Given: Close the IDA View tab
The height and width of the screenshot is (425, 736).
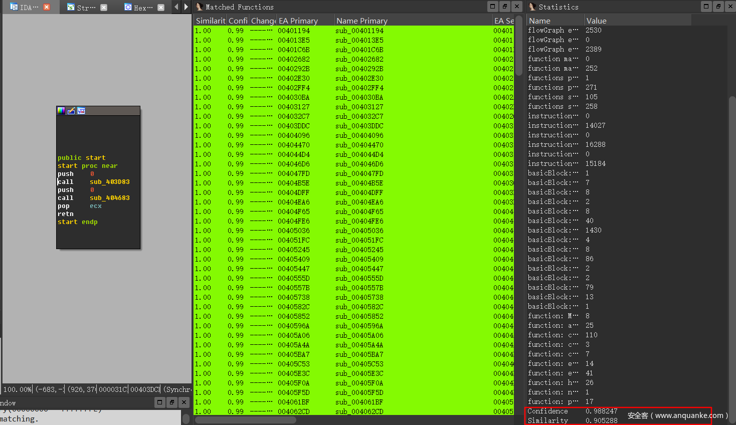Looking at the screenshot, I should (47, 7).
